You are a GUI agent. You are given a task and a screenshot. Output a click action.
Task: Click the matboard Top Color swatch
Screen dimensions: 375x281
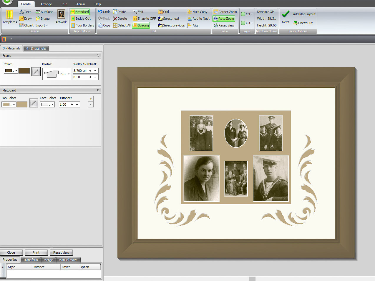(22, 104)
